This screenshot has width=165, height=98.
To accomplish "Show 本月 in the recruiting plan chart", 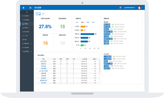I will tap(82, 22).
